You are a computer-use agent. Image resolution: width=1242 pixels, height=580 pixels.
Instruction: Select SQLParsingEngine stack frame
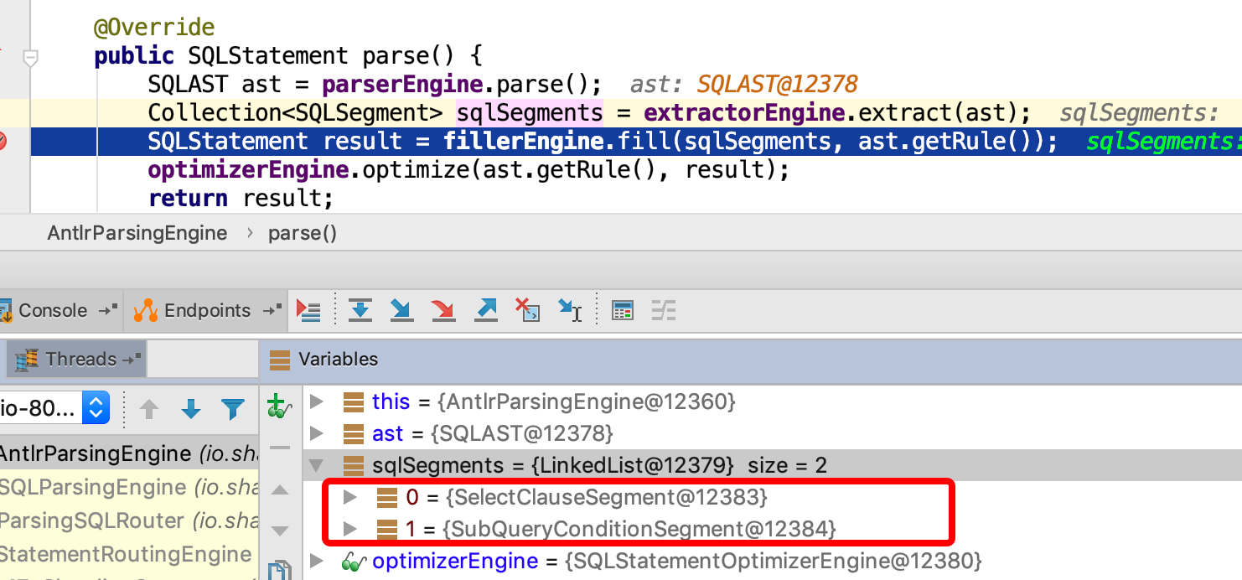pyautogui.click(x=129, y=487)
